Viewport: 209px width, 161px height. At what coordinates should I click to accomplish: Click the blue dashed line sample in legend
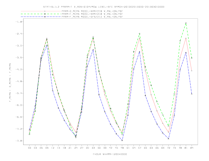point(41,17)
